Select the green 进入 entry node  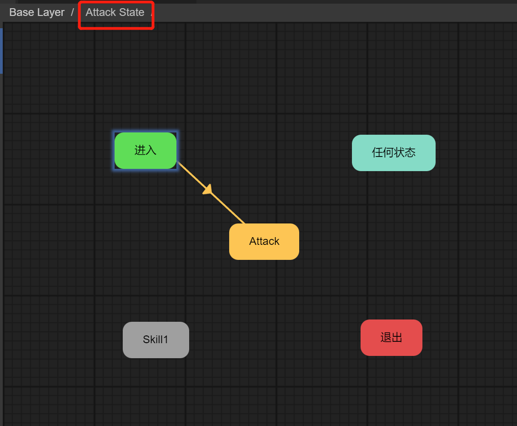point(146,151)
